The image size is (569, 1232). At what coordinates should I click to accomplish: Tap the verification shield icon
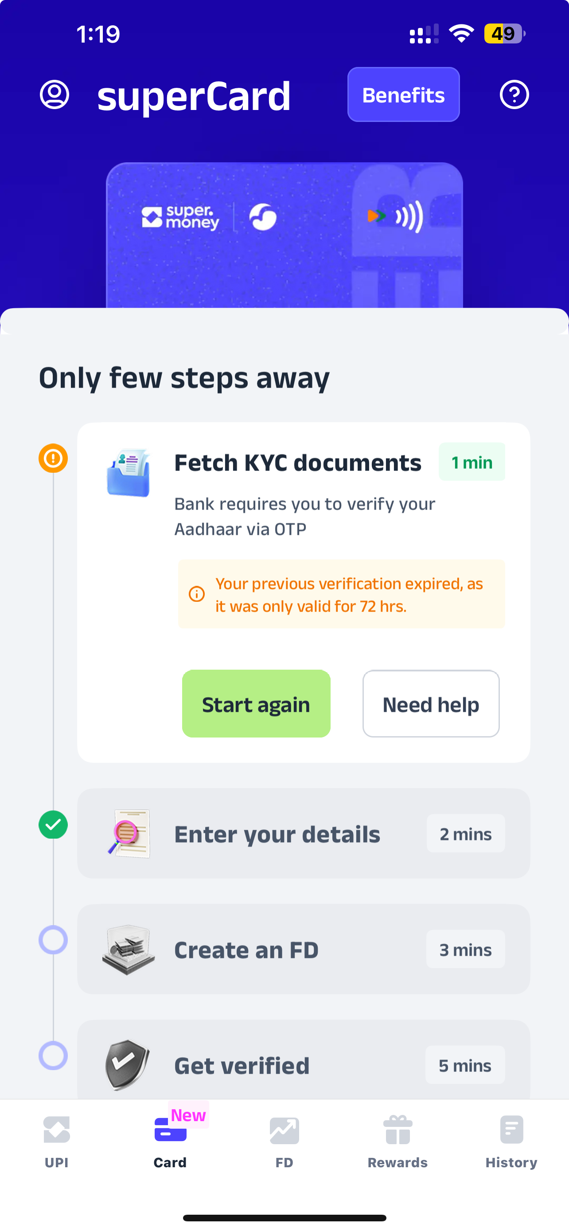127,1065
